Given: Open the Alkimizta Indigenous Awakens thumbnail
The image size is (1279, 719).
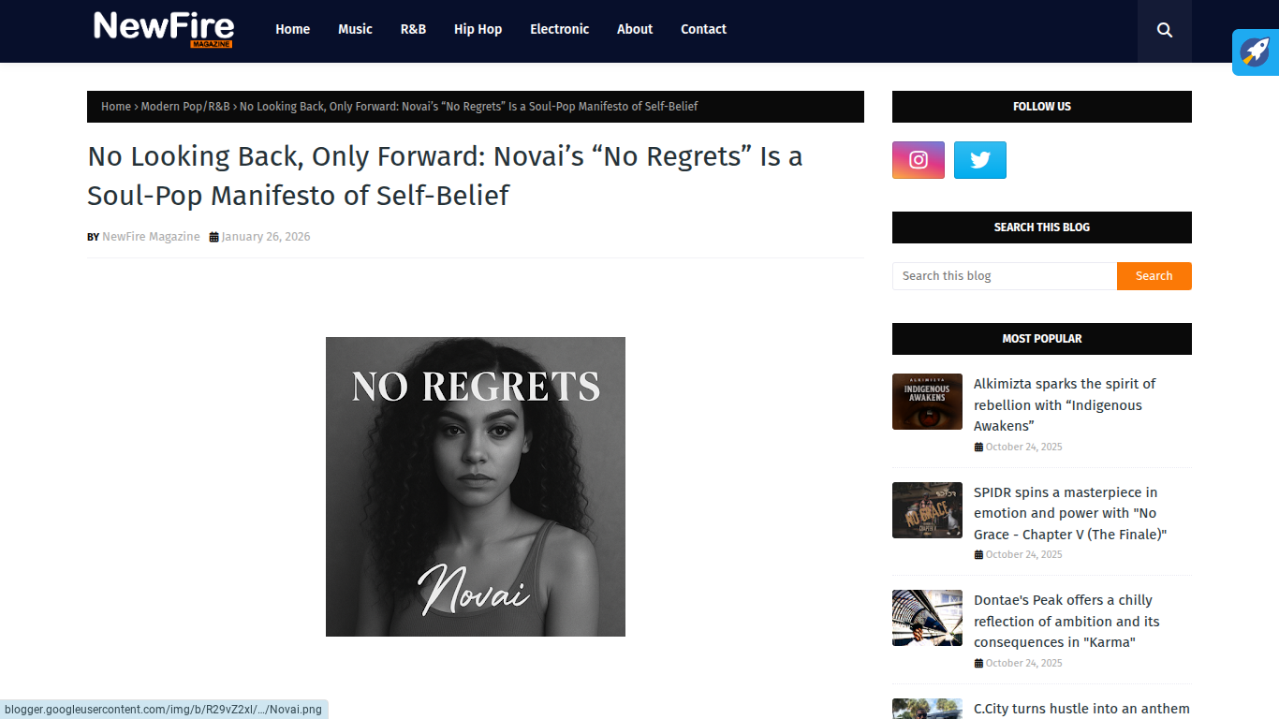Looking at the screenshot, I should [927, 402].
